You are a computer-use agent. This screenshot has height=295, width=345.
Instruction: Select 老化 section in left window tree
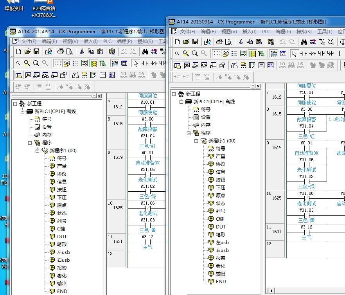62,275
